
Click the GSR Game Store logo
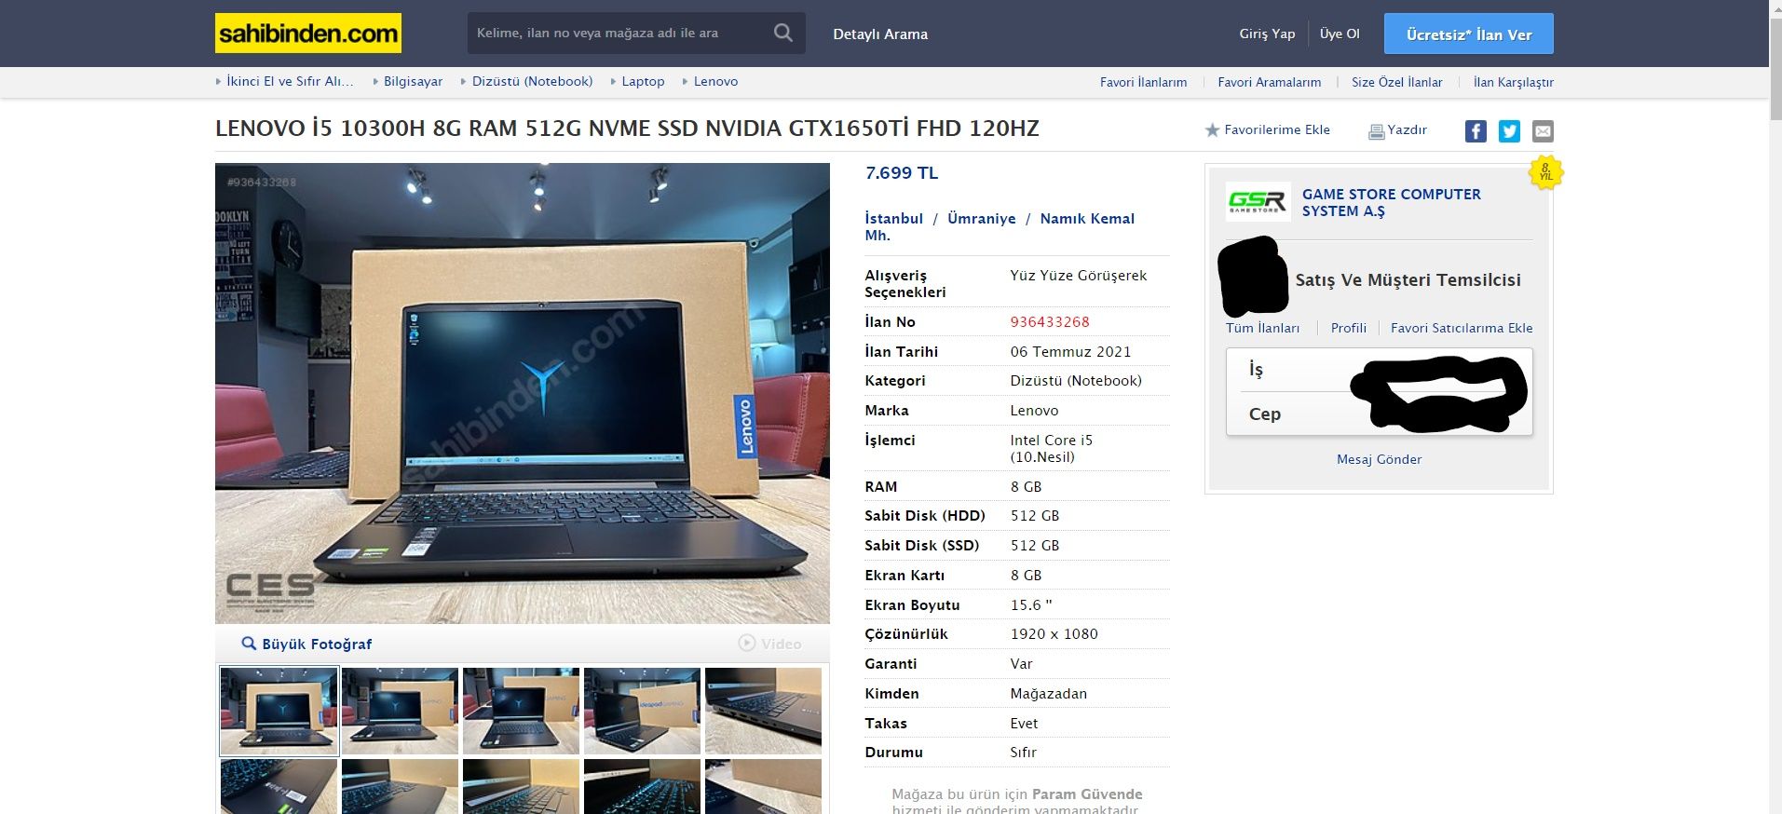1258,201
